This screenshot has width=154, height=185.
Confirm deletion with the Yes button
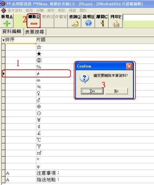coord(92,91)
